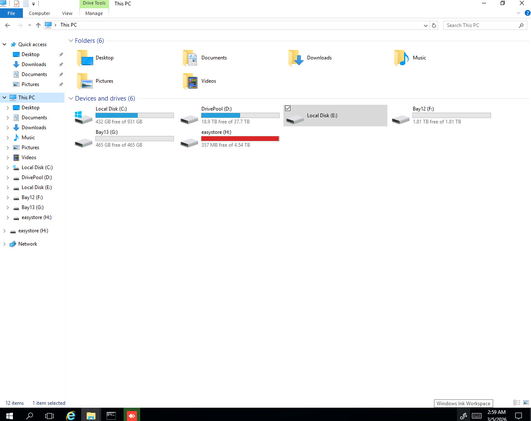Click the Search This PC box
This screenshot has width=531, height=421.
pyautogui.click(x=485, y=25)
